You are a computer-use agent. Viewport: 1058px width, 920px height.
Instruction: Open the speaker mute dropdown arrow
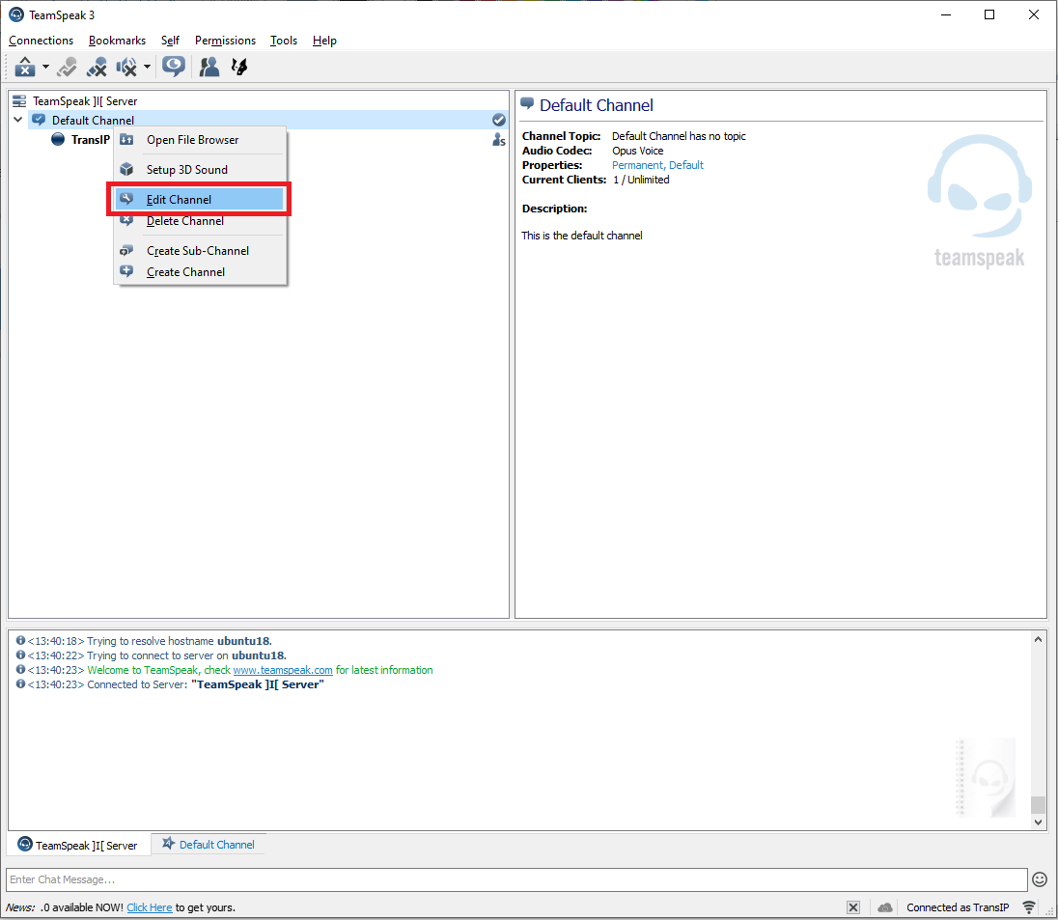pyautogui.click(x=147, y=67)
